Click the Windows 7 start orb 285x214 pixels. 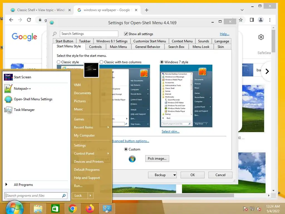coord(14,208)
